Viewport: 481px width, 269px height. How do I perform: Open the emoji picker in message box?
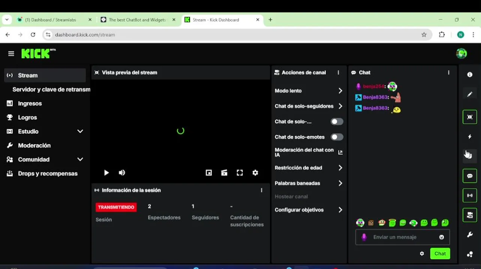pos(442,237)
